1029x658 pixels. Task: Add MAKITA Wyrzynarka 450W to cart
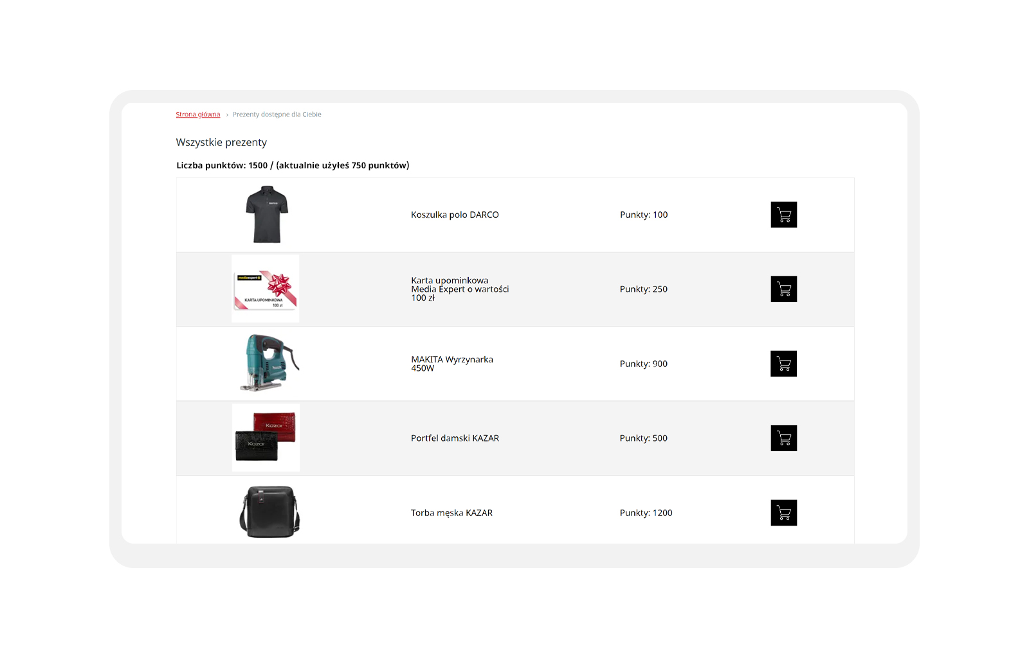click(x=783, y=364)
